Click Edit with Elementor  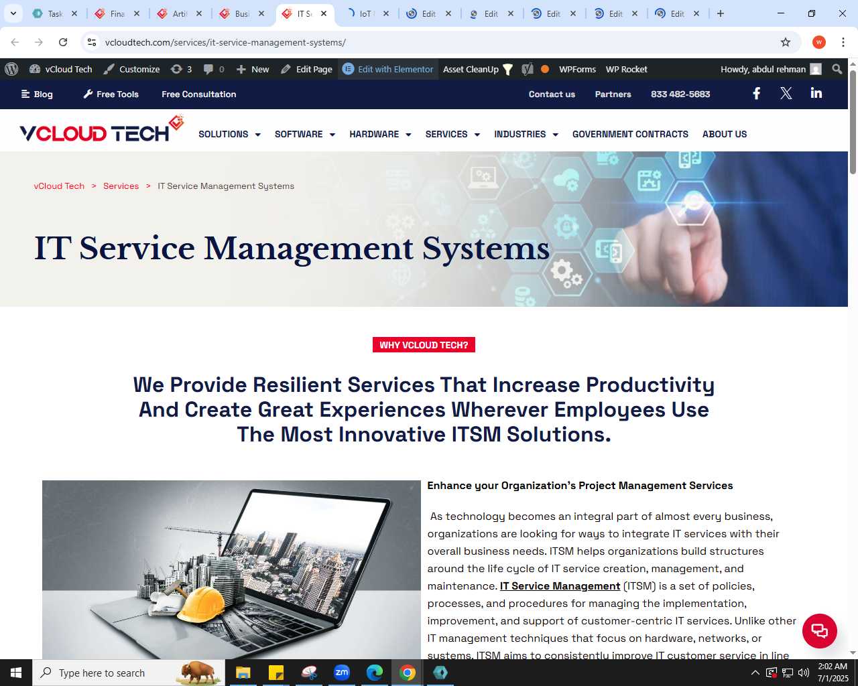[388, 69]
